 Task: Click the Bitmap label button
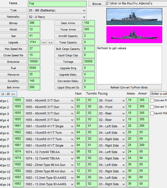click(x=13, y=23)
